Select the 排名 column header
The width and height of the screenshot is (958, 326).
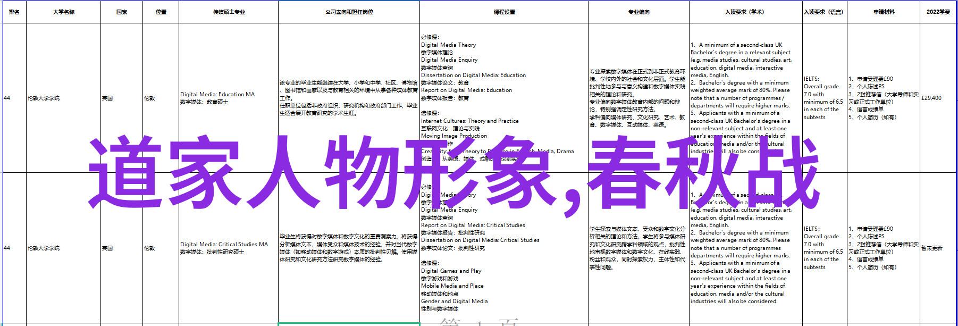pos(14,12)
